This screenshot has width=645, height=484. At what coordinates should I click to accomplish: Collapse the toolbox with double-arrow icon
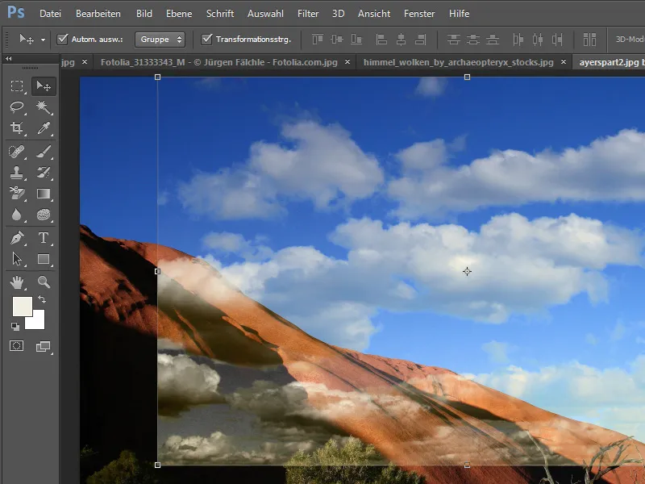[x=8, y=59]
